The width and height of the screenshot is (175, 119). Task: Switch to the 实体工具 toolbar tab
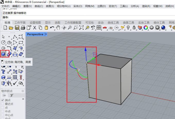click(x=144, y=23)
